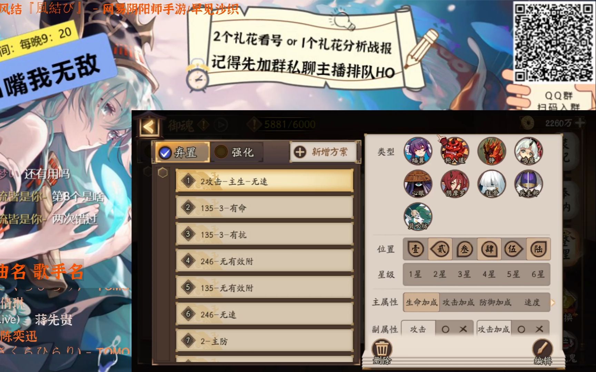Toggle the 弃置 checked option
596x372 pixels.
tap(182, 152)
